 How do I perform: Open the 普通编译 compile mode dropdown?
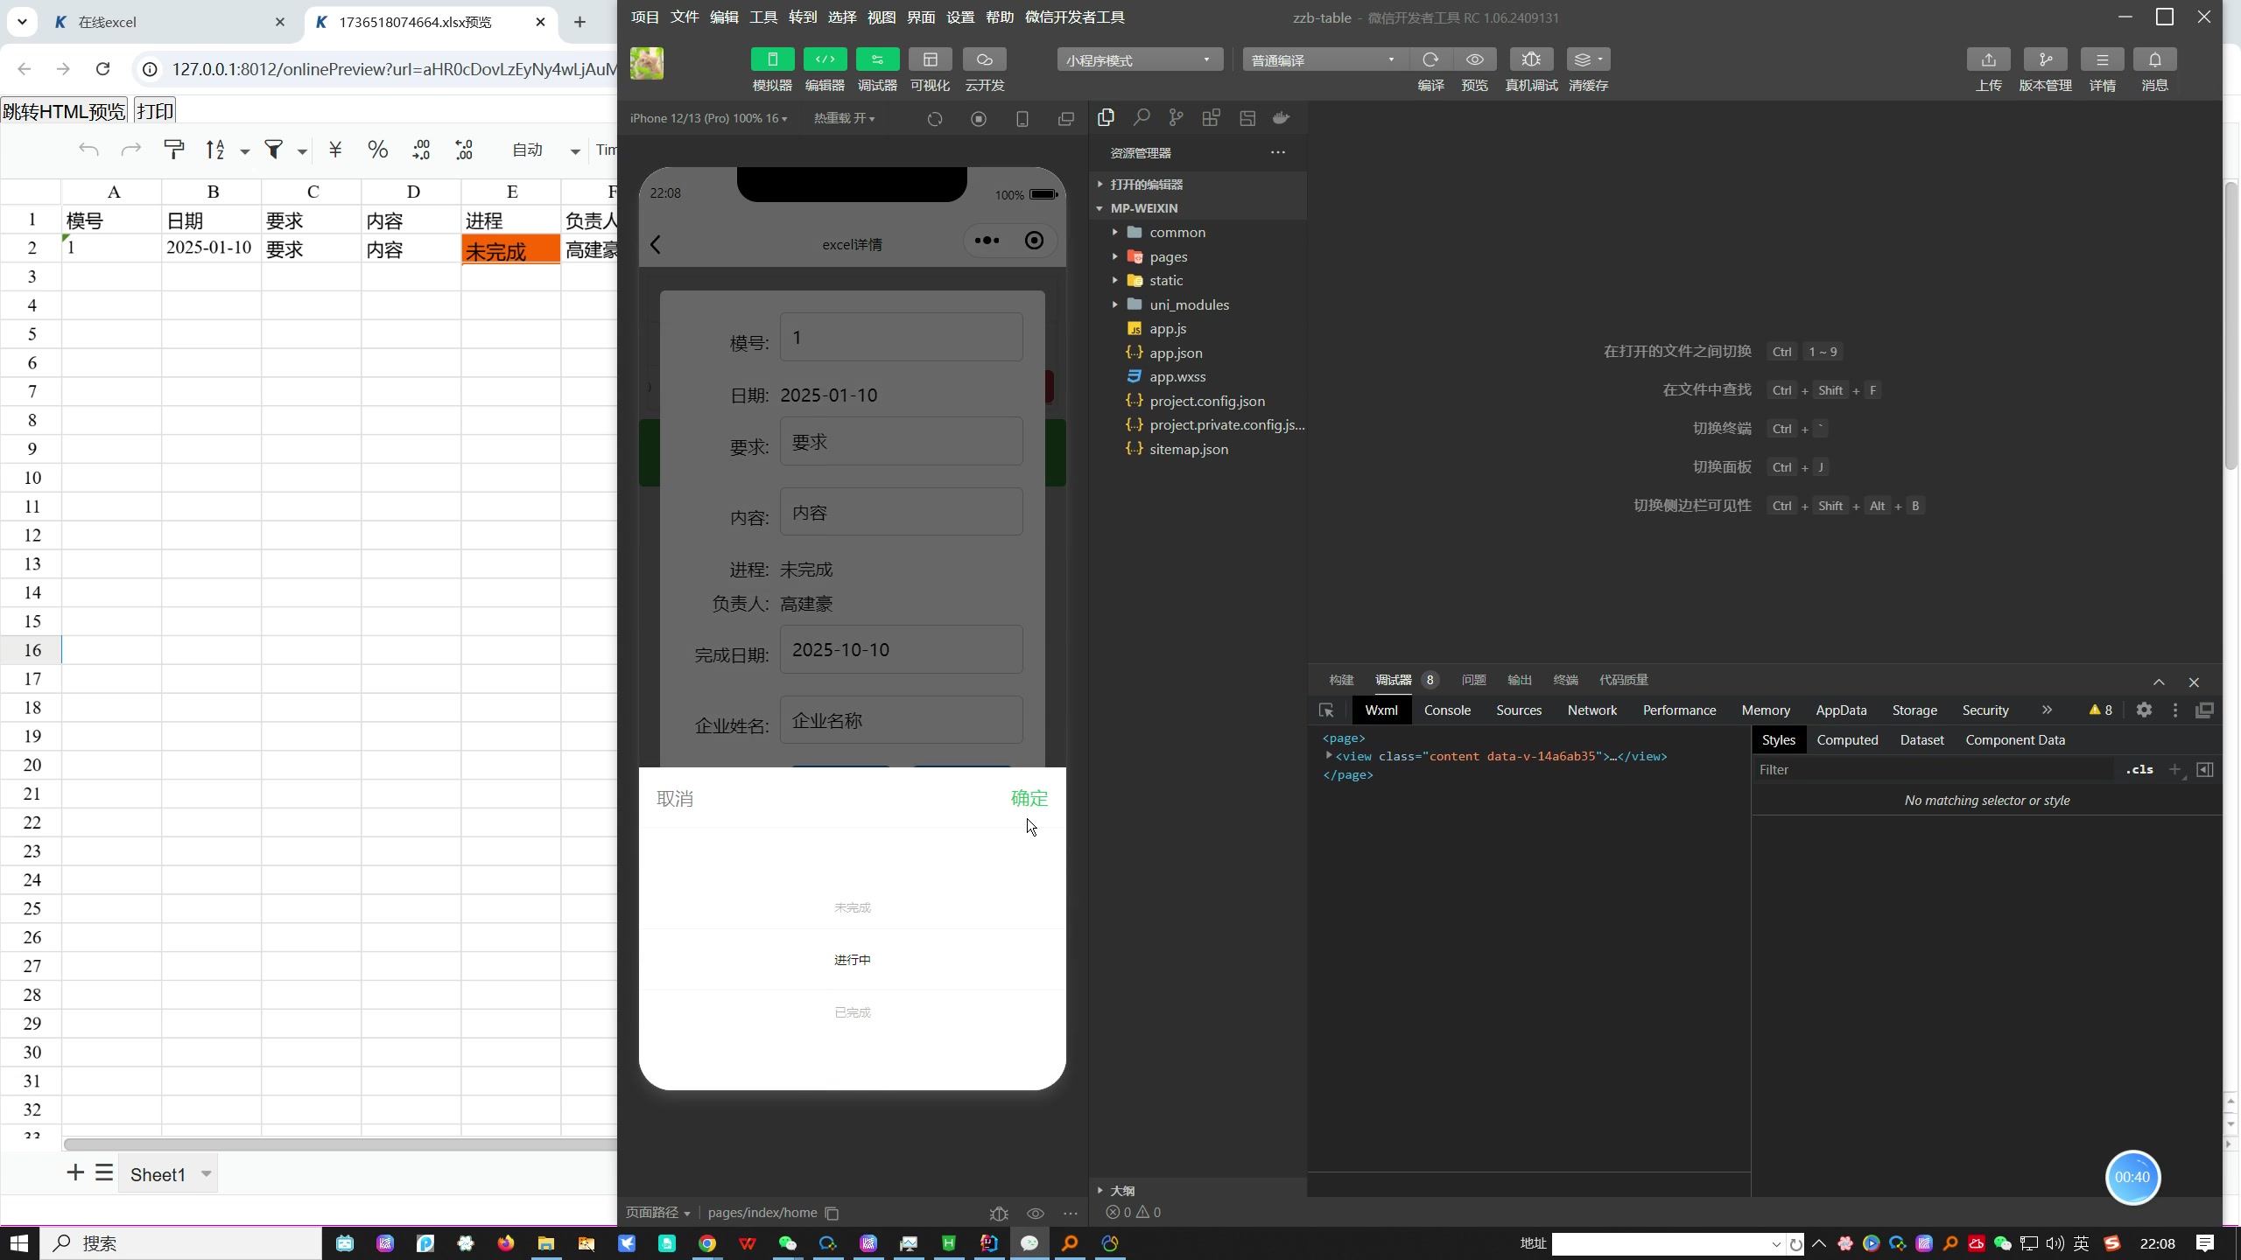click(x=1324, y=59)
